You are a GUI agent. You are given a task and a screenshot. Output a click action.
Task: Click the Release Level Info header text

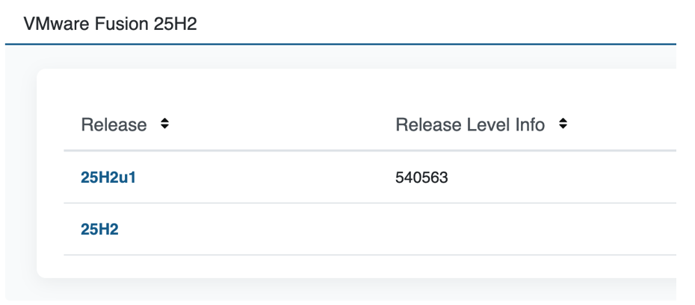470,125
